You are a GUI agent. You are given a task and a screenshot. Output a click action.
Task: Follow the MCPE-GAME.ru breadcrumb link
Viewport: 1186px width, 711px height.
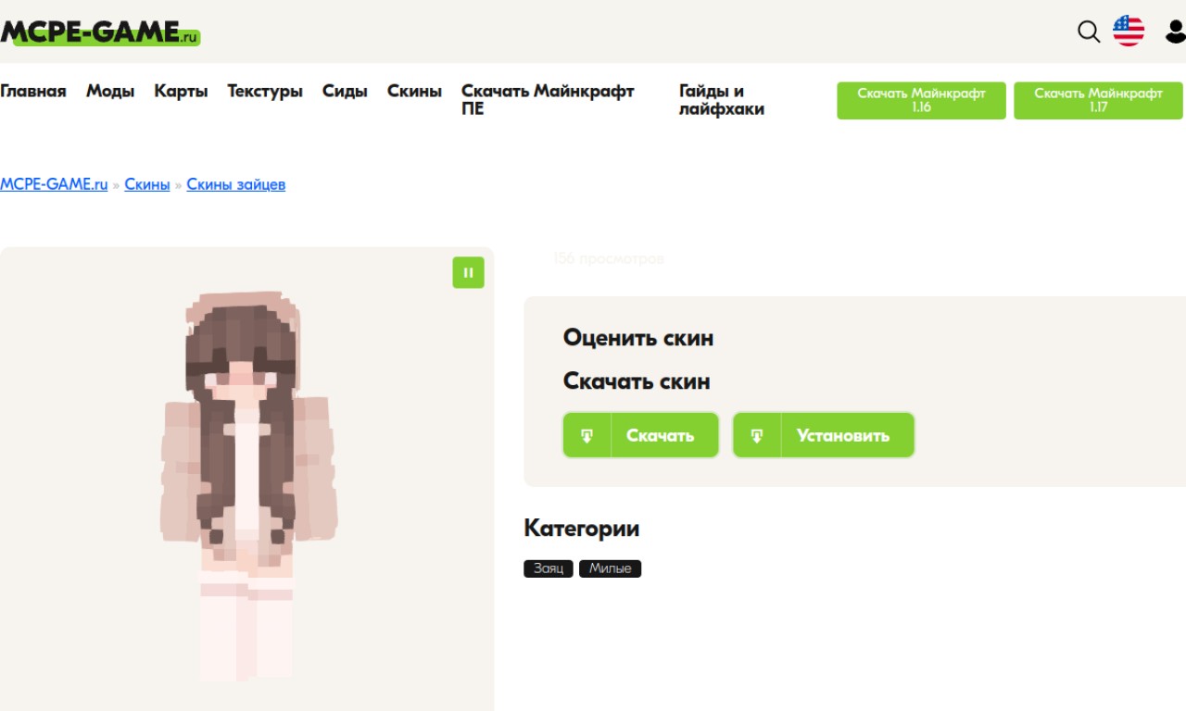(54, 184)
